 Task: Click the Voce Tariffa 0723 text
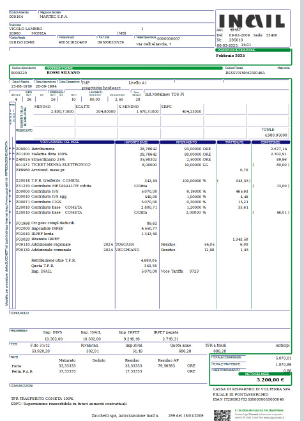point(179,271)
